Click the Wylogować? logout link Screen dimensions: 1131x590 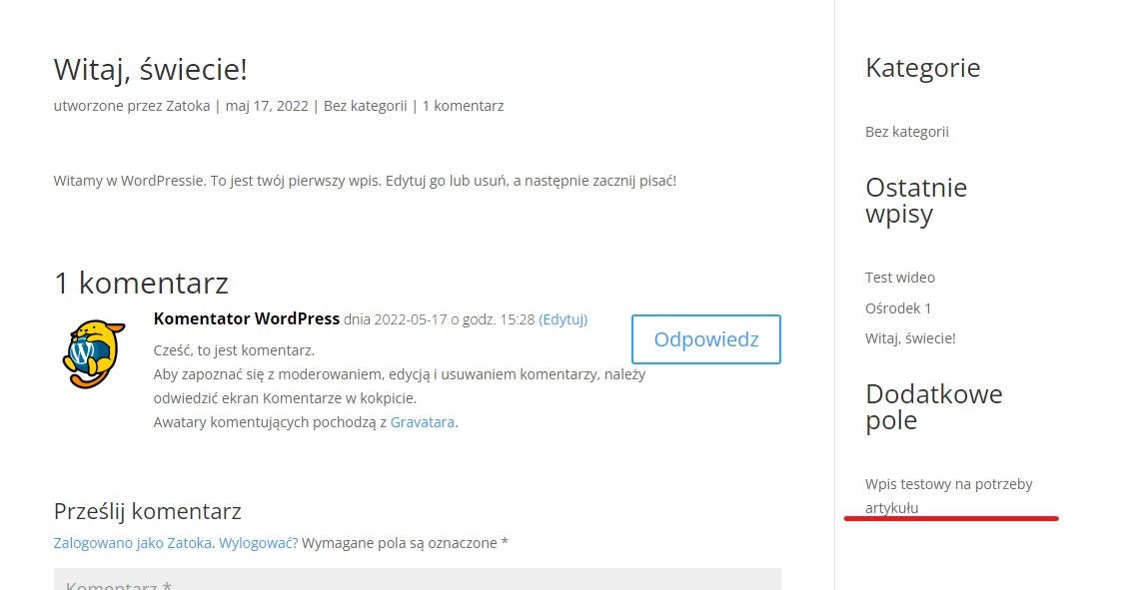tap(258, 543)
